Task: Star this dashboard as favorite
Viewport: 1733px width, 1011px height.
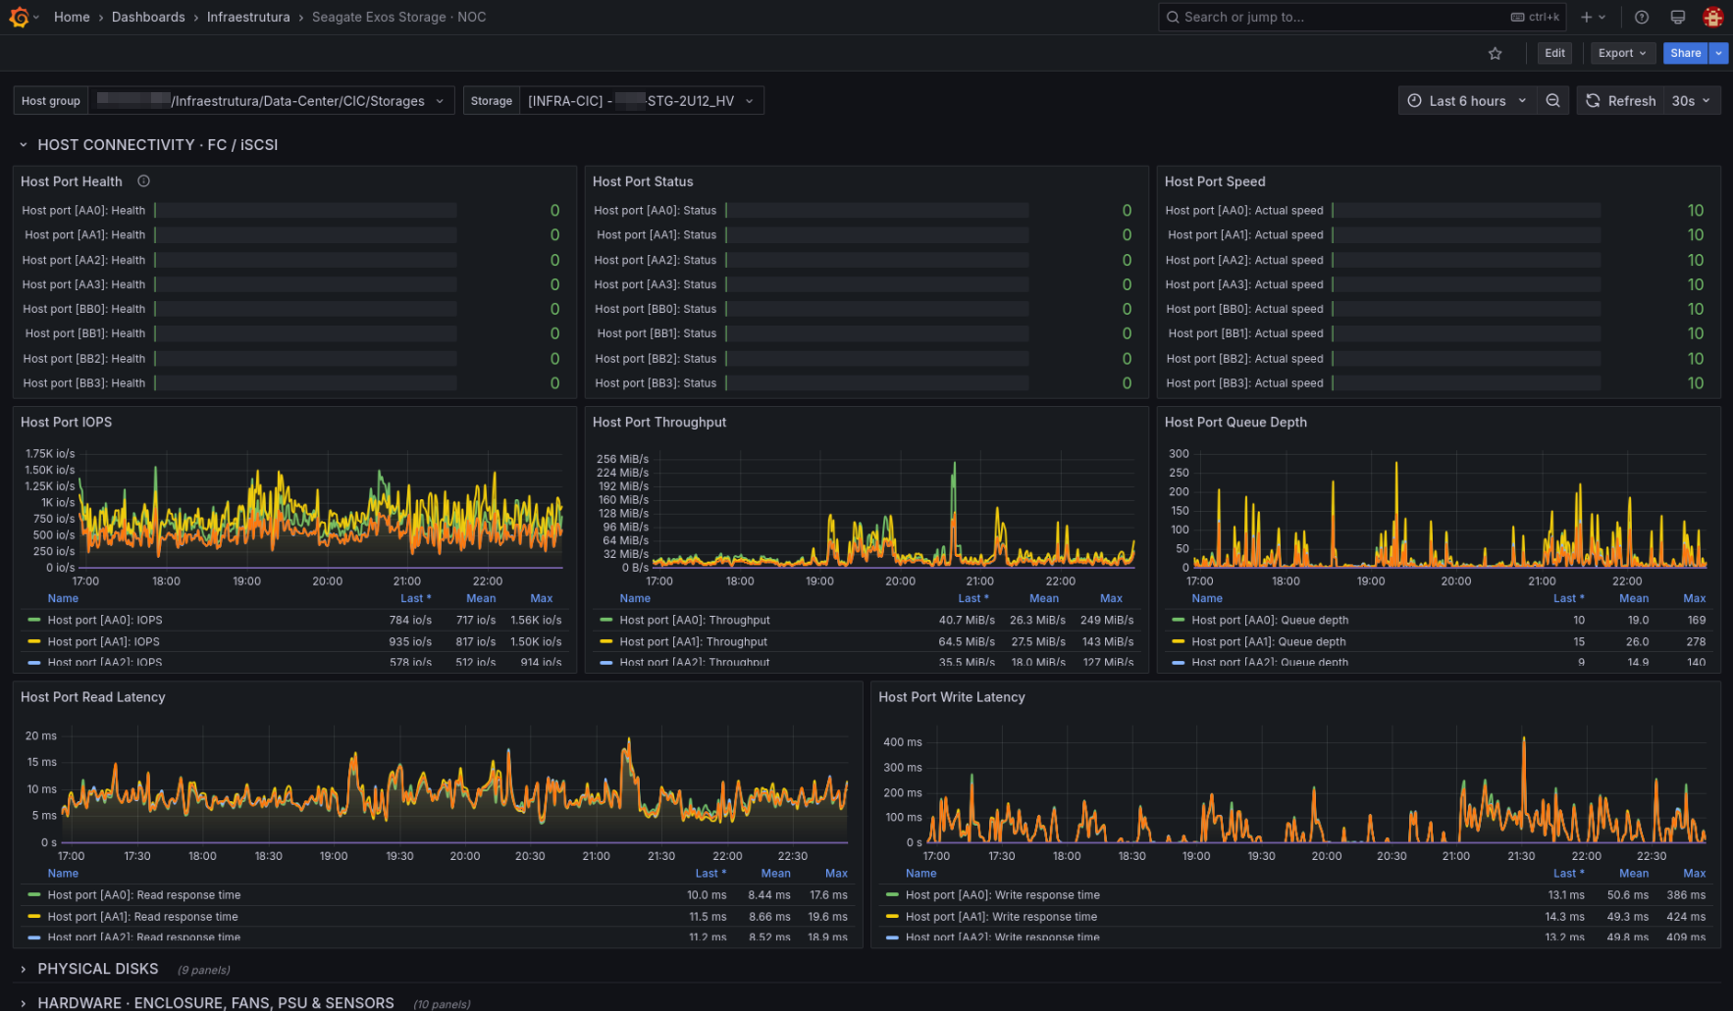Action: [1495, 54]
